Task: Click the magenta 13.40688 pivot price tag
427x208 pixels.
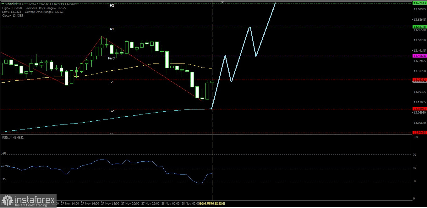Action: click(x=419, y=56)
